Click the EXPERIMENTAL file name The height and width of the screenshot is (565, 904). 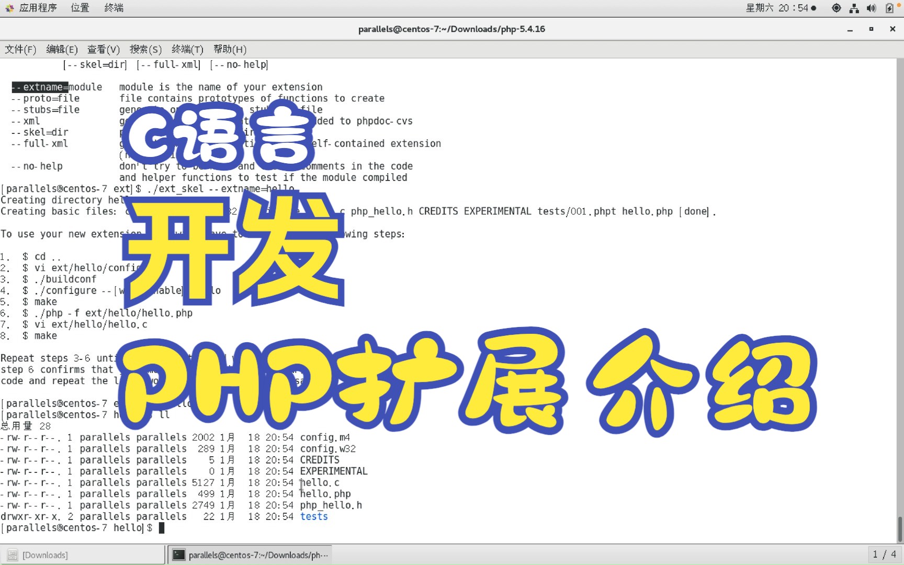(x=334, y=471)
